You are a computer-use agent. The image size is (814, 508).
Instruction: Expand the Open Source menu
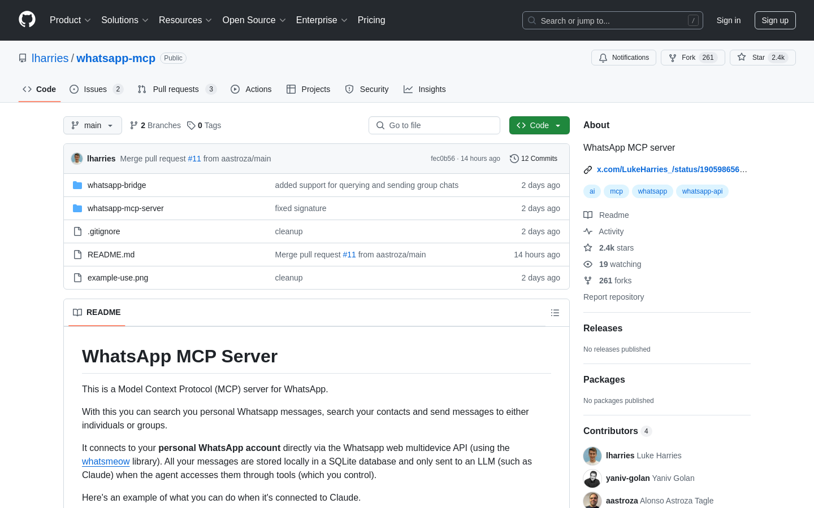click(254, 20)
